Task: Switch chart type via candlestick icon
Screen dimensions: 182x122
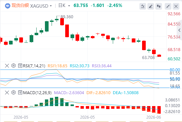Action: [159, 6]
